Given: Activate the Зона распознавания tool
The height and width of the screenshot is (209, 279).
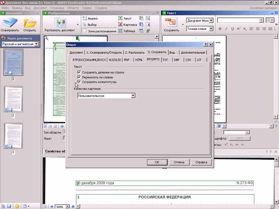Looking at the screenshot, I should coord(99,31).
